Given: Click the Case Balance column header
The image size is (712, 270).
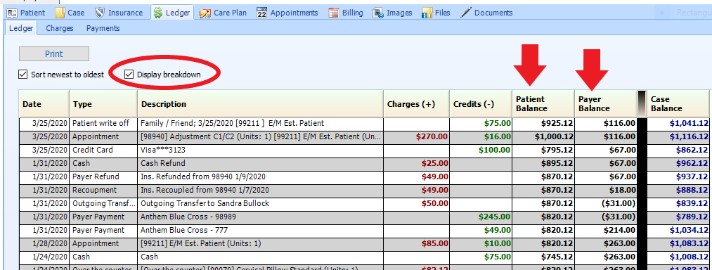Looking at the screenshot, I should click(679, 104).
